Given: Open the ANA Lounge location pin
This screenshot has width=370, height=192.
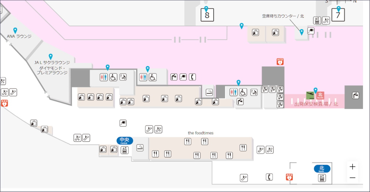Looking at the screenshot, I should (15, 30).
